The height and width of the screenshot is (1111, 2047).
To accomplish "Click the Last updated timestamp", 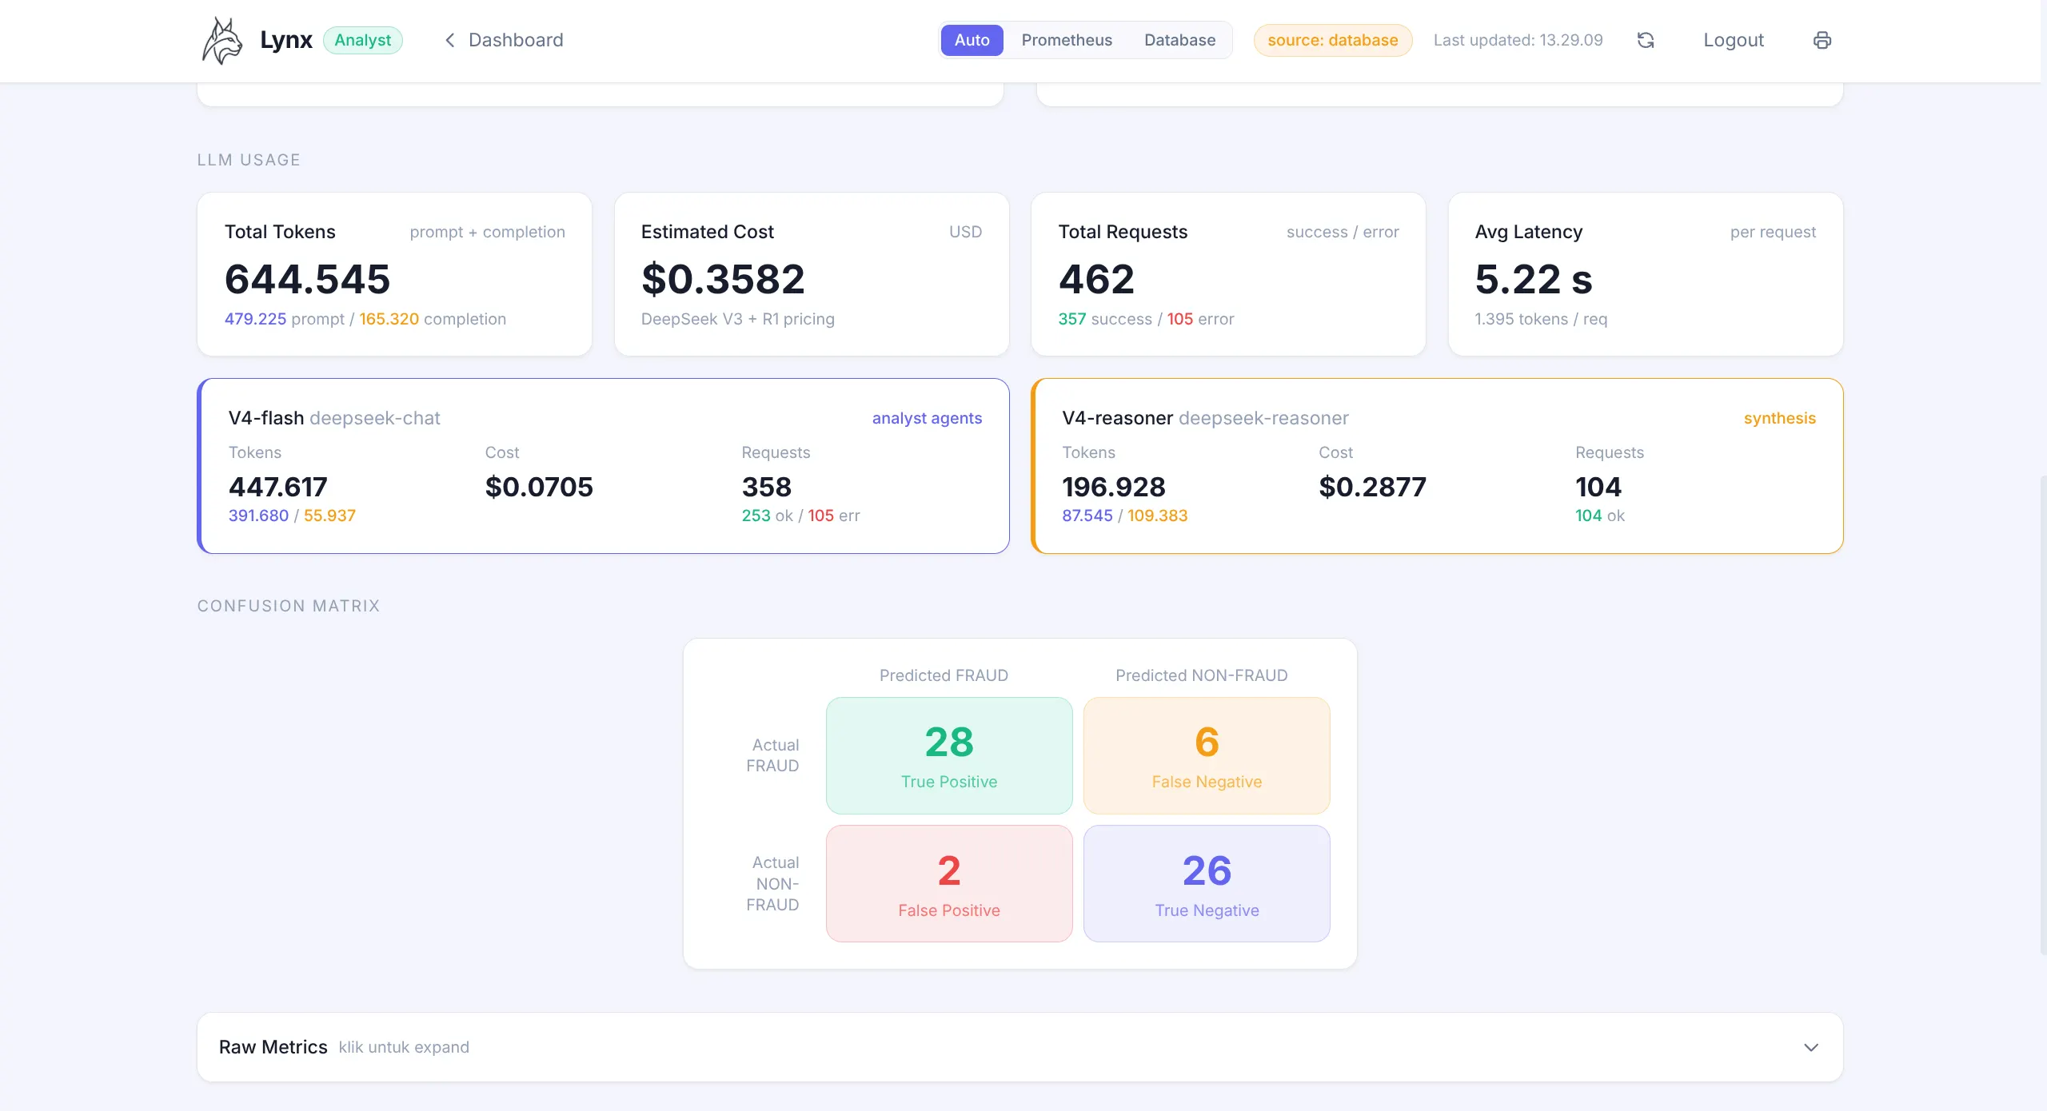I will (1518, 40).
